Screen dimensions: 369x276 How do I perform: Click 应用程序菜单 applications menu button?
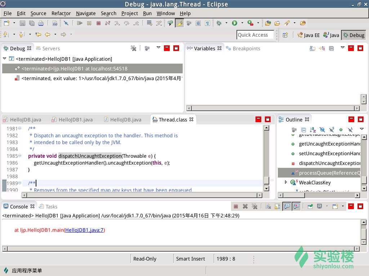tap(23, 271)
